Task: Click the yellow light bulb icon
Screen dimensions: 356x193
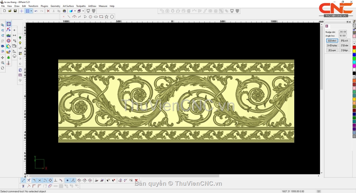Action: click(x=20, y=43)
